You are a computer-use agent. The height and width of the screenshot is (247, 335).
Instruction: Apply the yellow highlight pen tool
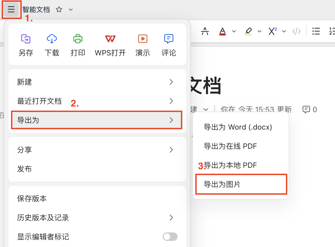(x=248, y=31)
